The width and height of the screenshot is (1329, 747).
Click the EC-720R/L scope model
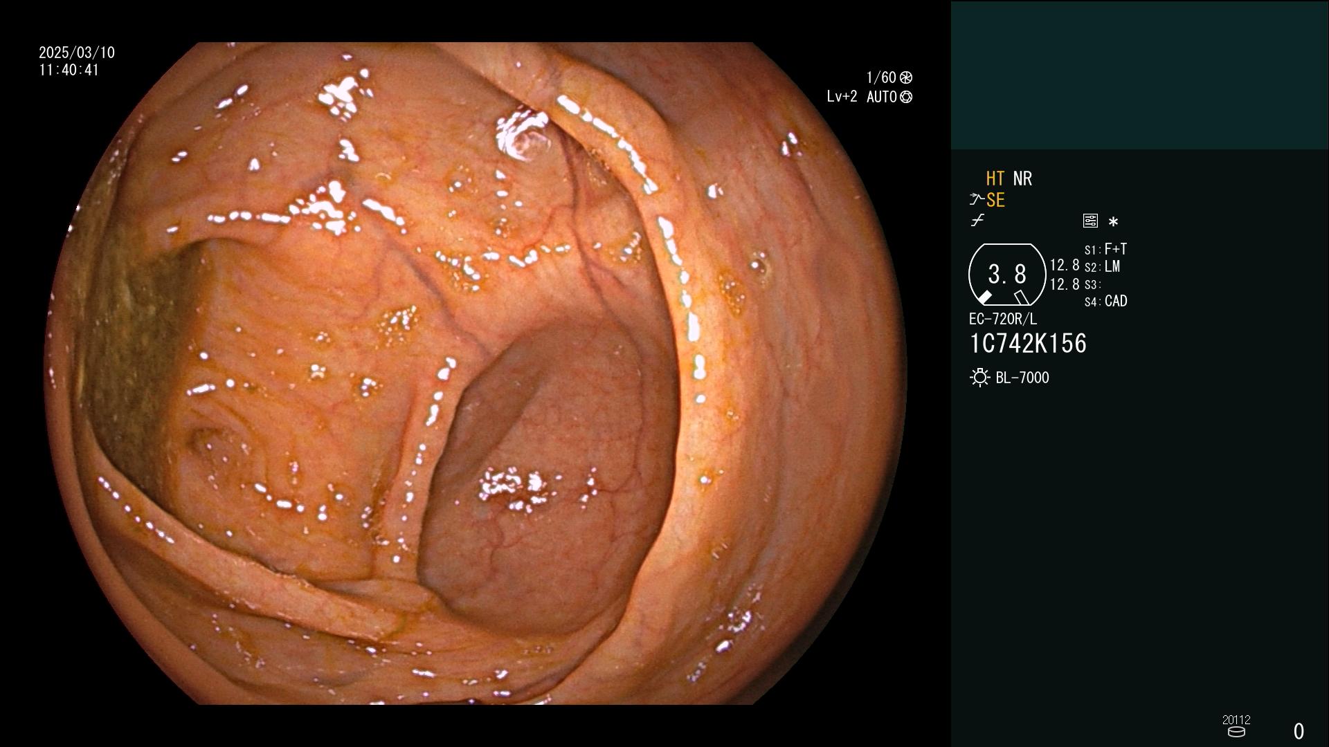point(1003,320)
